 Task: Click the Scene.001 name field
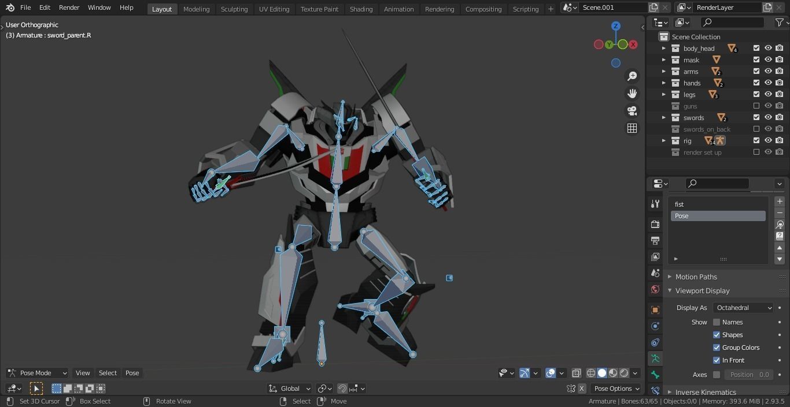(x=614, y=8)
